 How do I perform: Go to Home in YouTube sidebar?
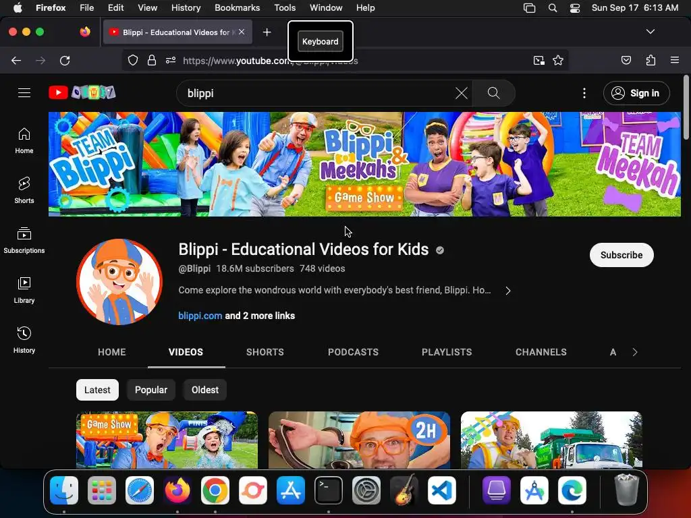pyautogui.click(x=24, y=140)
